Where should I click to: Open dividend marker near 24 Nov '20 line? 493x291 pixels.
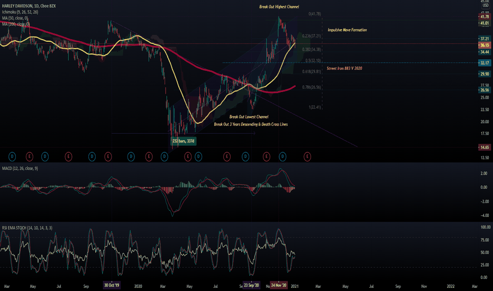282,157
